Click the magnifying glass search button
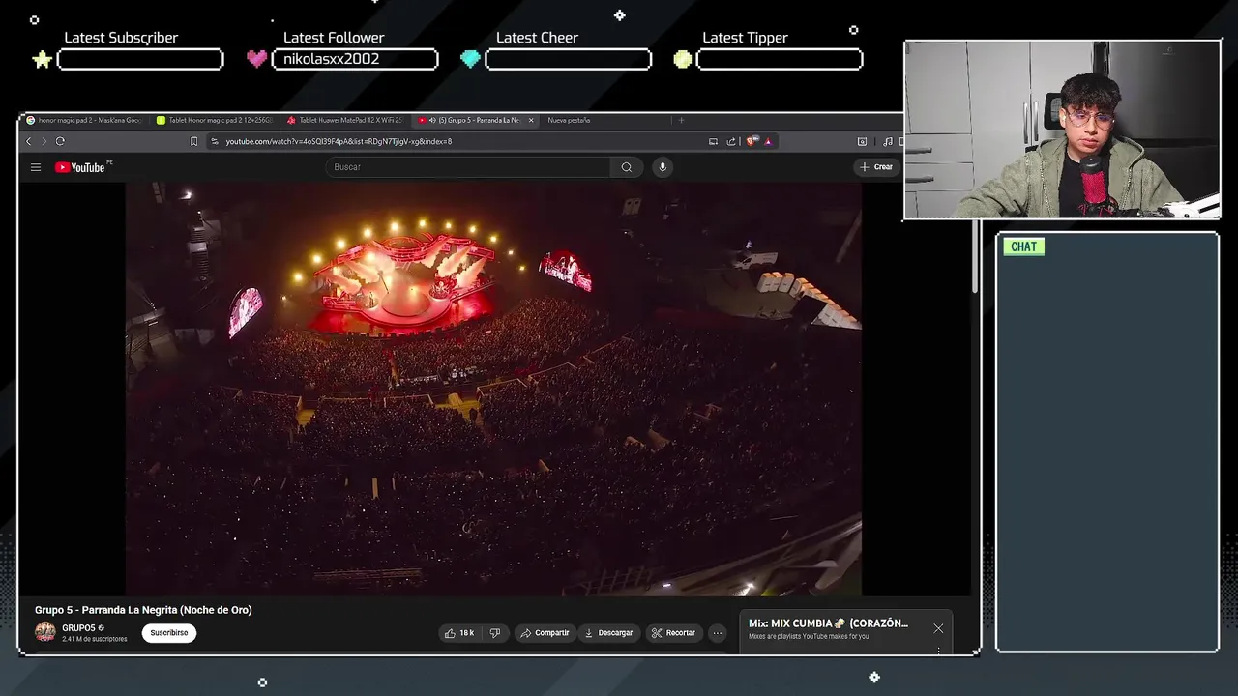Screen dimensions: 1238x696 [627, 167]
